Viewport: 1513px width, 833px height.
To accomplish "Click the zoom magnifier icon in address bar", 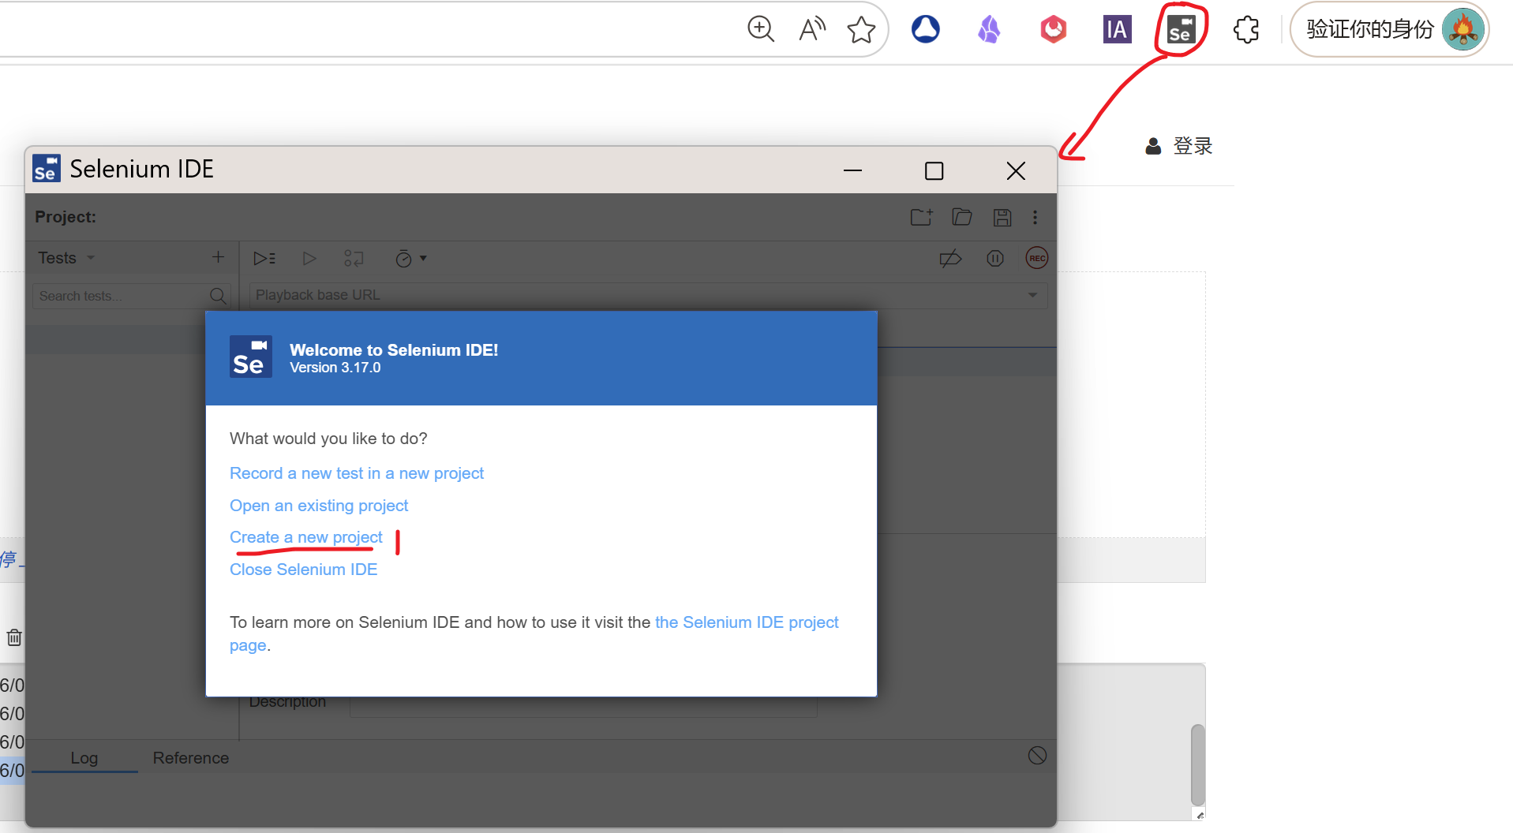I will (x=760, y=29).
